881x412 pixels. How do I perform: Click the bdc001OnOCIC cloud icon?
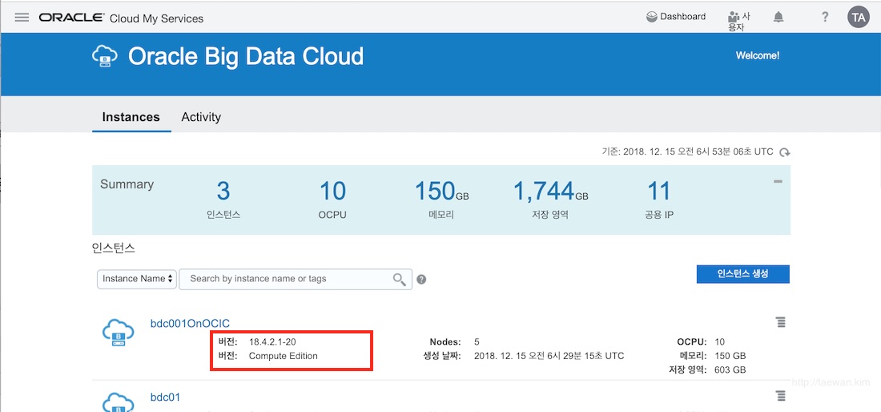(x=118, y=333)
